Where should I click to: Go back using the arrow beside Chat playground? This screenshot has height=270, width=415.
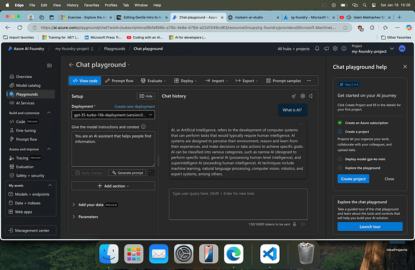pos(71,65)
